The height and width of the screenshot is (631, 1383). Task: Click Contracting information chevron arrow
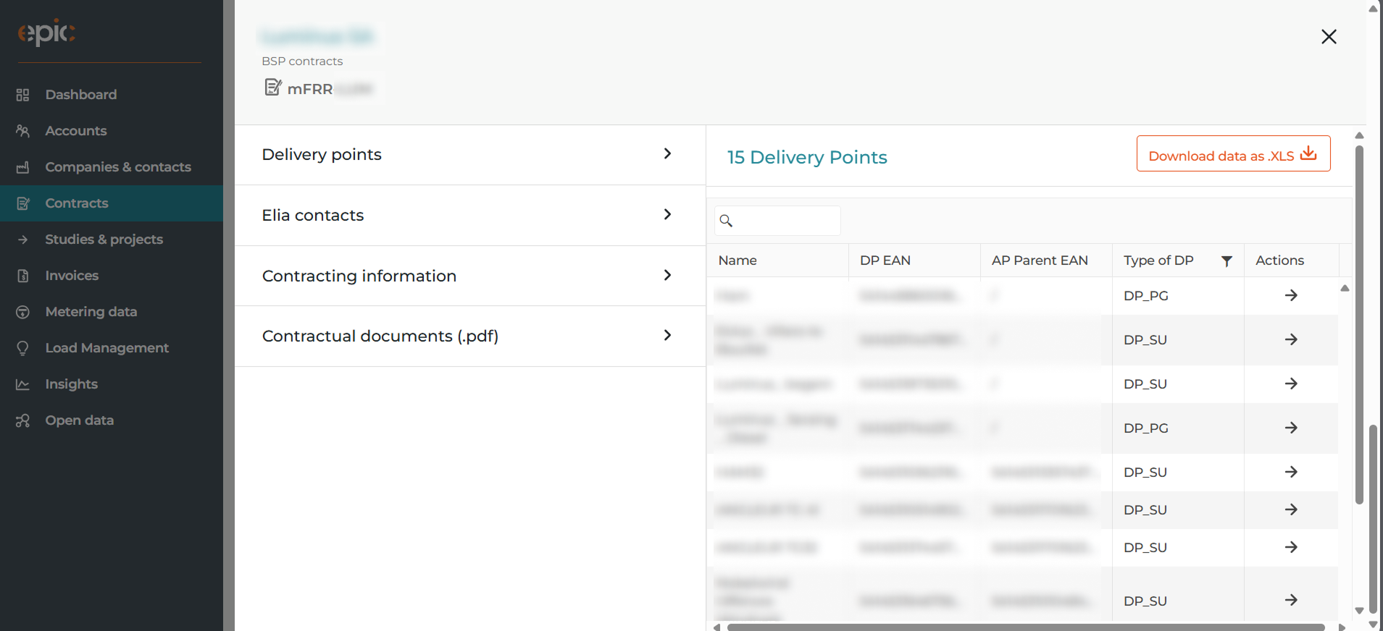667,275
